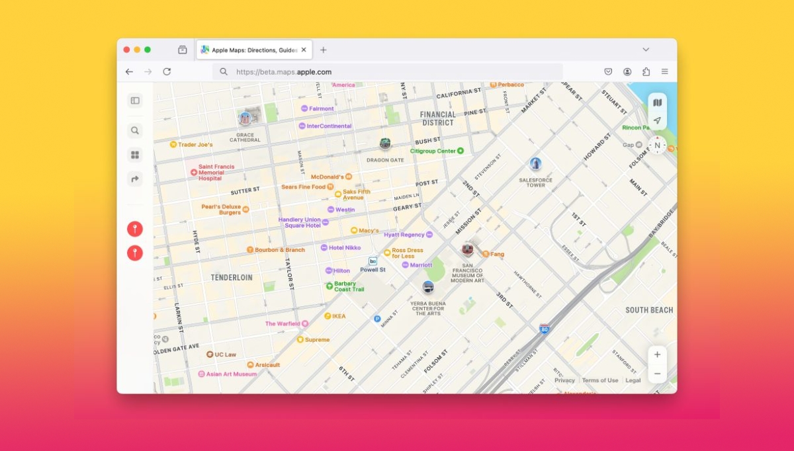Toggle the Apple Maps sidebar panel
This screenshot has height=451, width=794.
click(135, 101)
